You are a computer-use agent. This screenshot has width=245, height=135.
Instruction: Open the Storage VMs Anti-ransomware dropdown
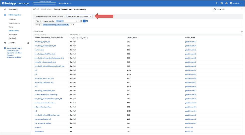coord(80,16)
